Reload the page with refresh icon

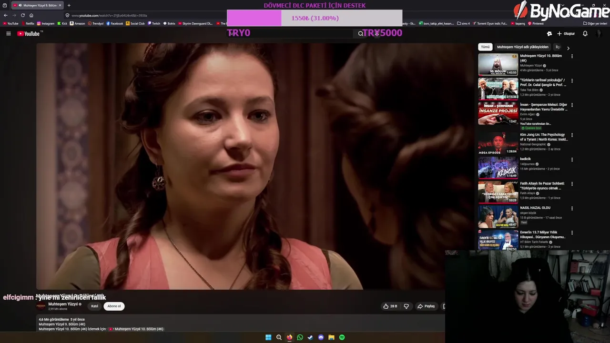click(x=22, y=15)
